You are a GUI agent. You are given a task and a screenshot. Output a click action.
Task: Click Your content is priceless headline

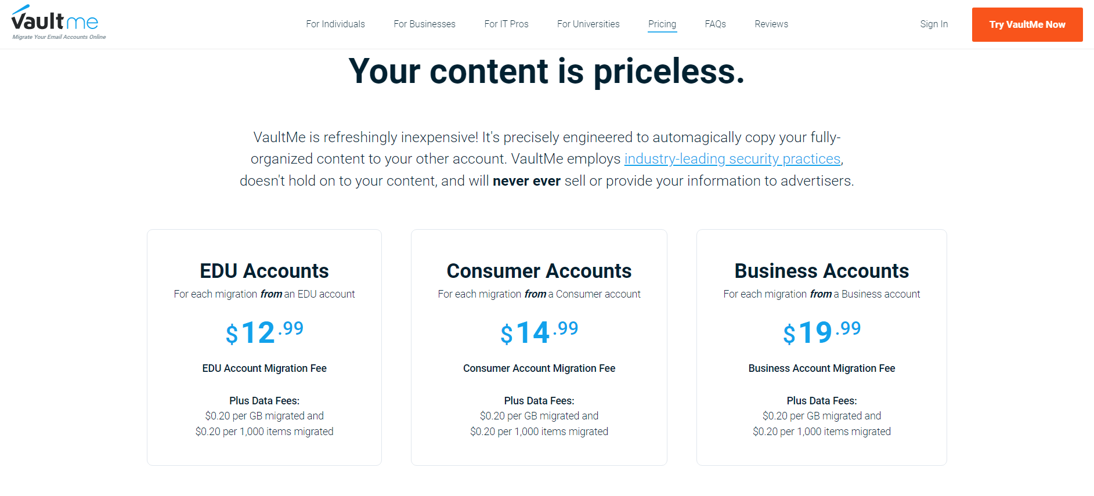click(547, 71)
